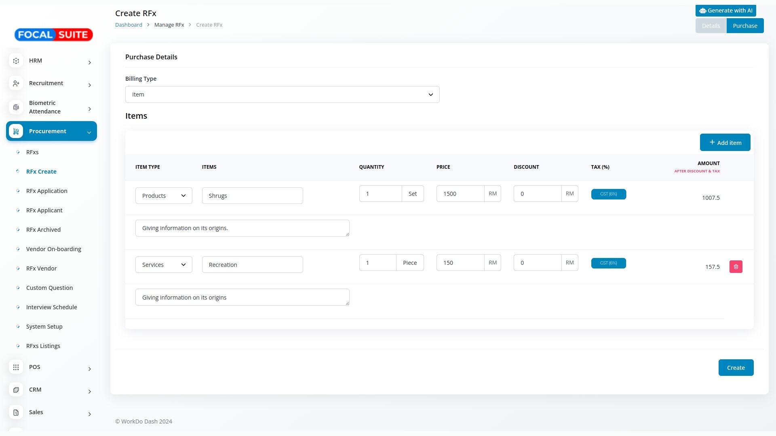Open Vendor On-boarding menu item
Viewport: 776px width, 436px height.
point(53,249)
